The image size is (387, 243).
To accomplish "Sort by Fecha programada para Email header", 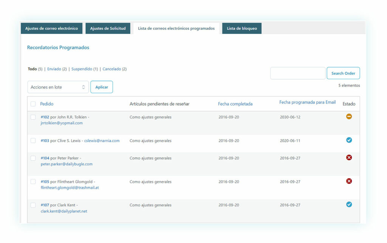I will [x=308, y=102].
